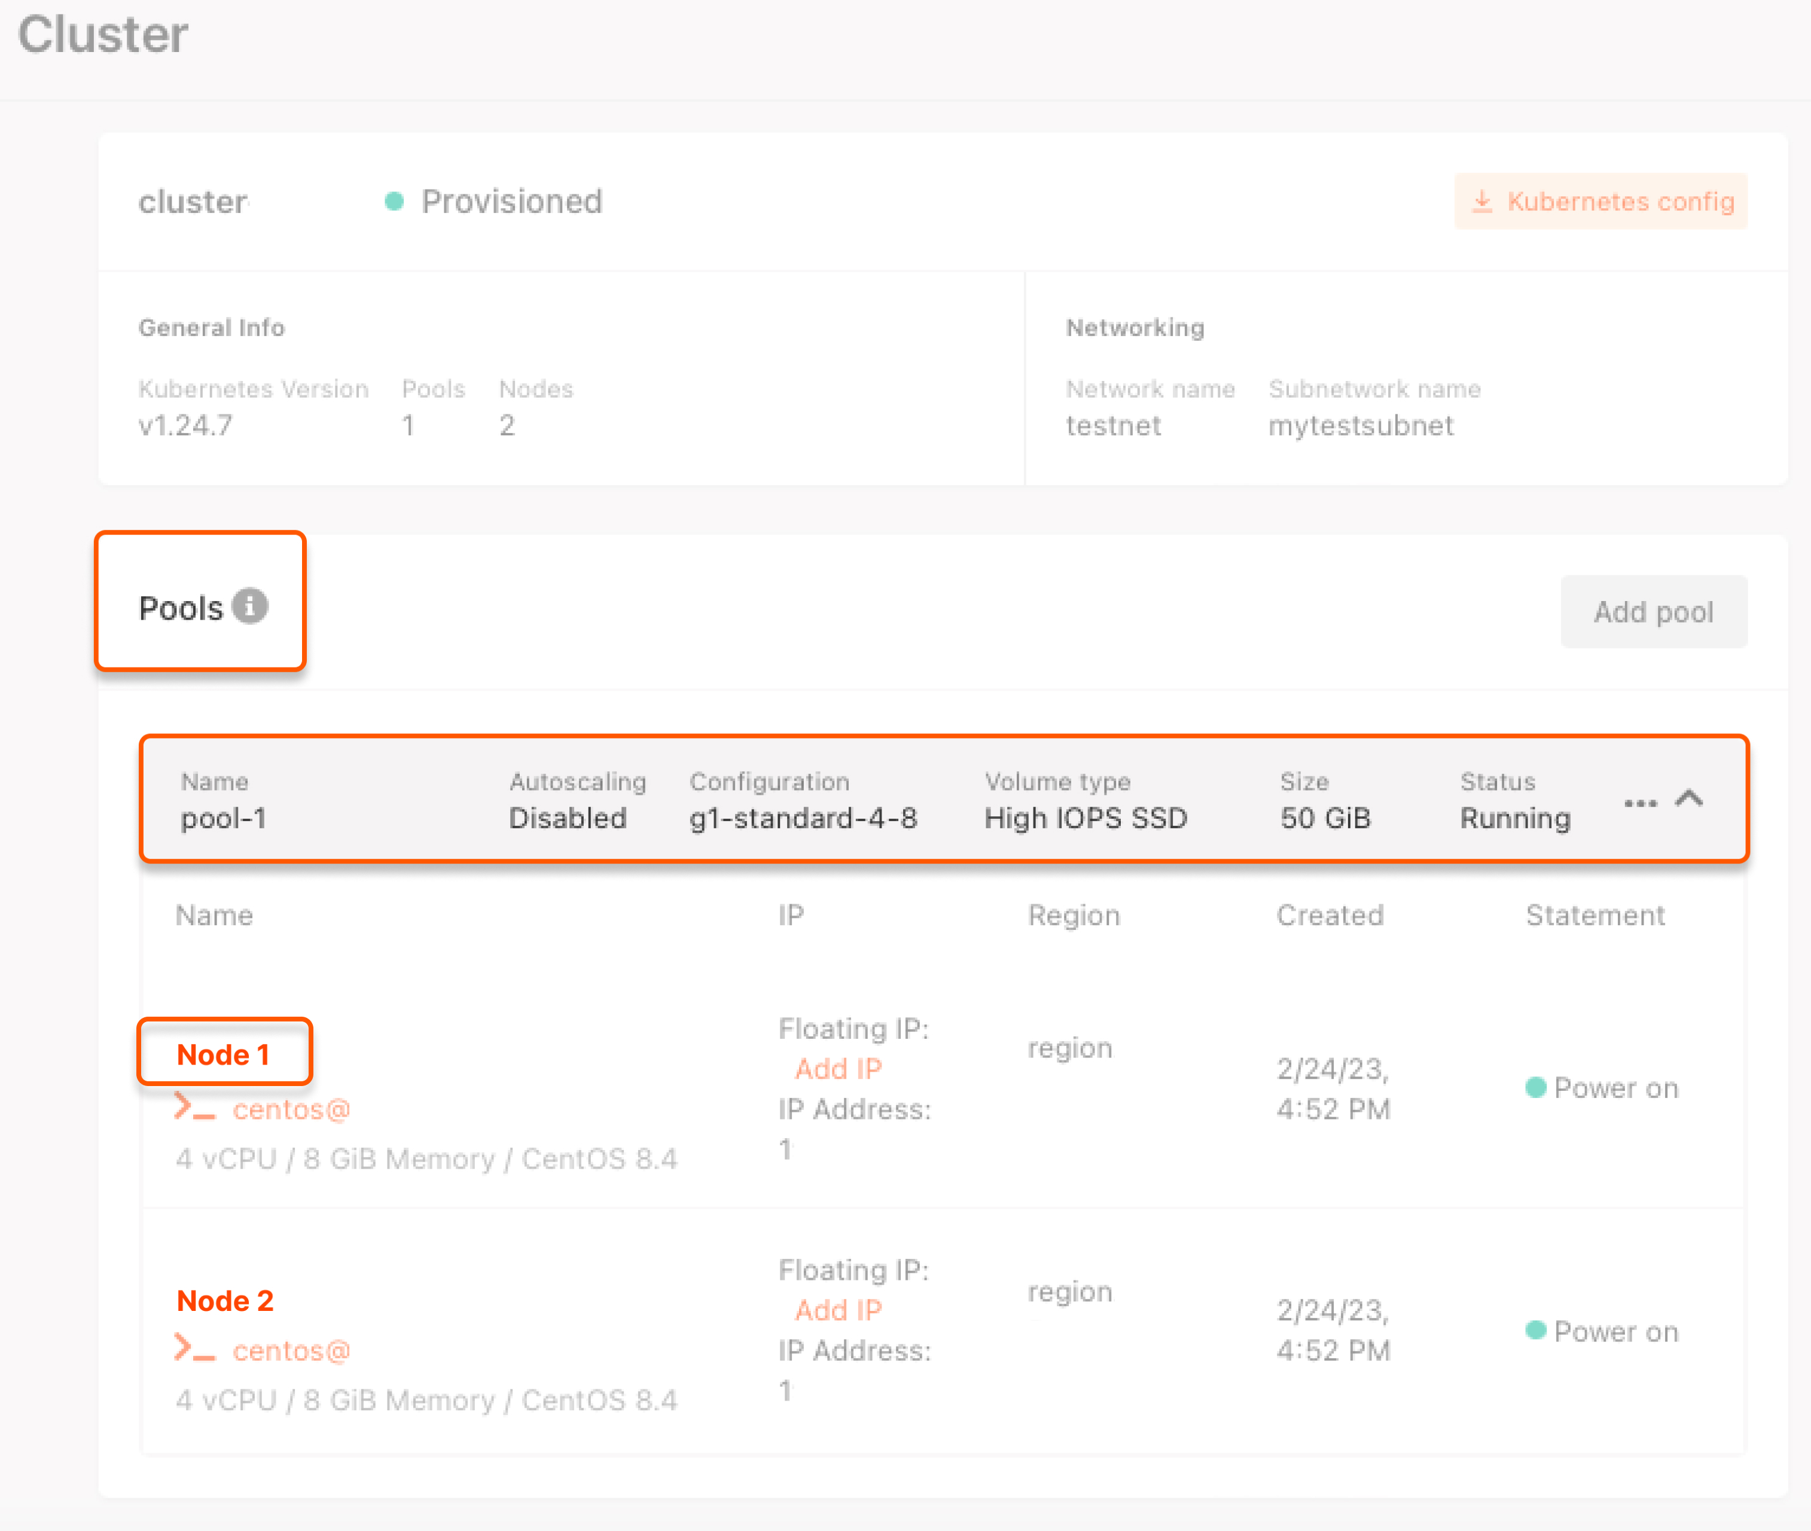This screenshot has height=1531, width=1811.
Task: Open the Node 2 name link
Action: point(225,1300)
